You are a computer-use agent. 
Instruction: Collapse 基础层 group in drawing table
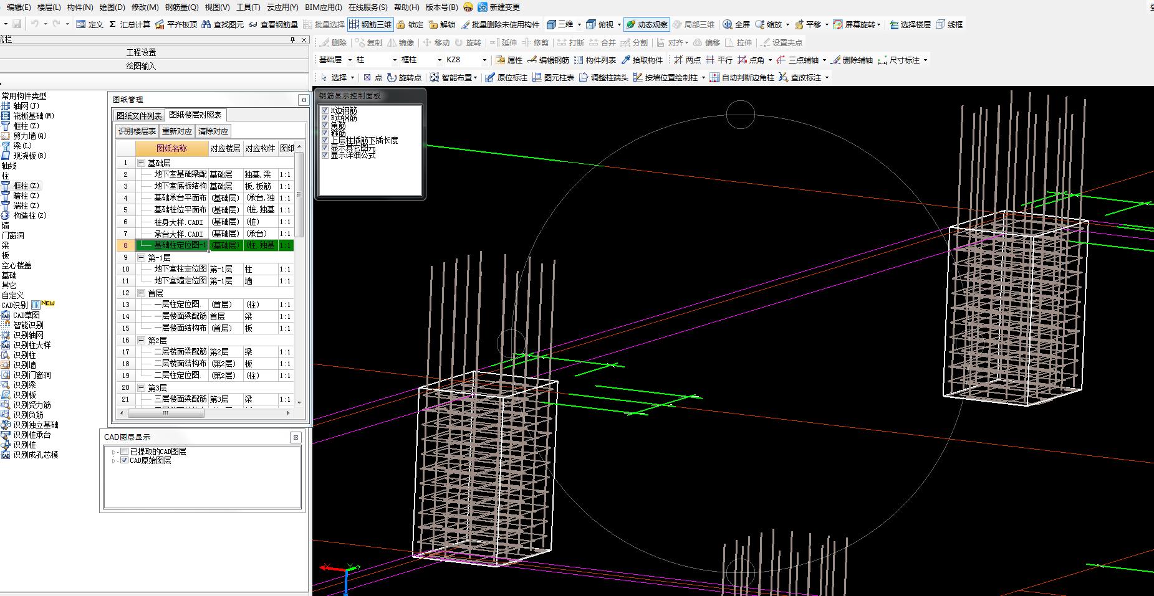pyautogui.click(x=141, y=163)
